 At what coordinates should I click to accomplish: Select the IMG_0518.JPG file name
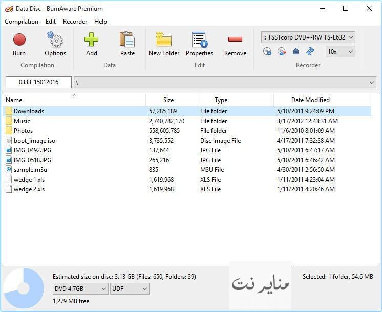pos(32,160)
